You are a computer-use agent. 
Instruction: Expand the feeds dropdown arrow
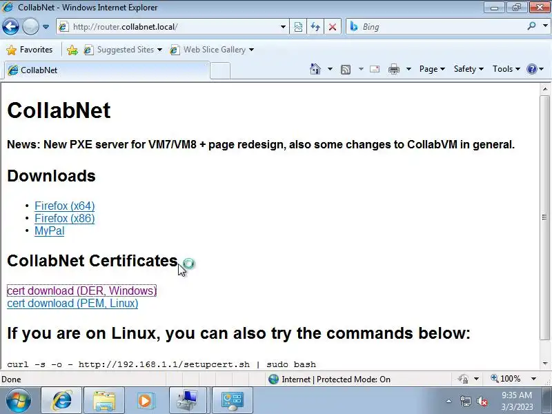click(361, 69)
